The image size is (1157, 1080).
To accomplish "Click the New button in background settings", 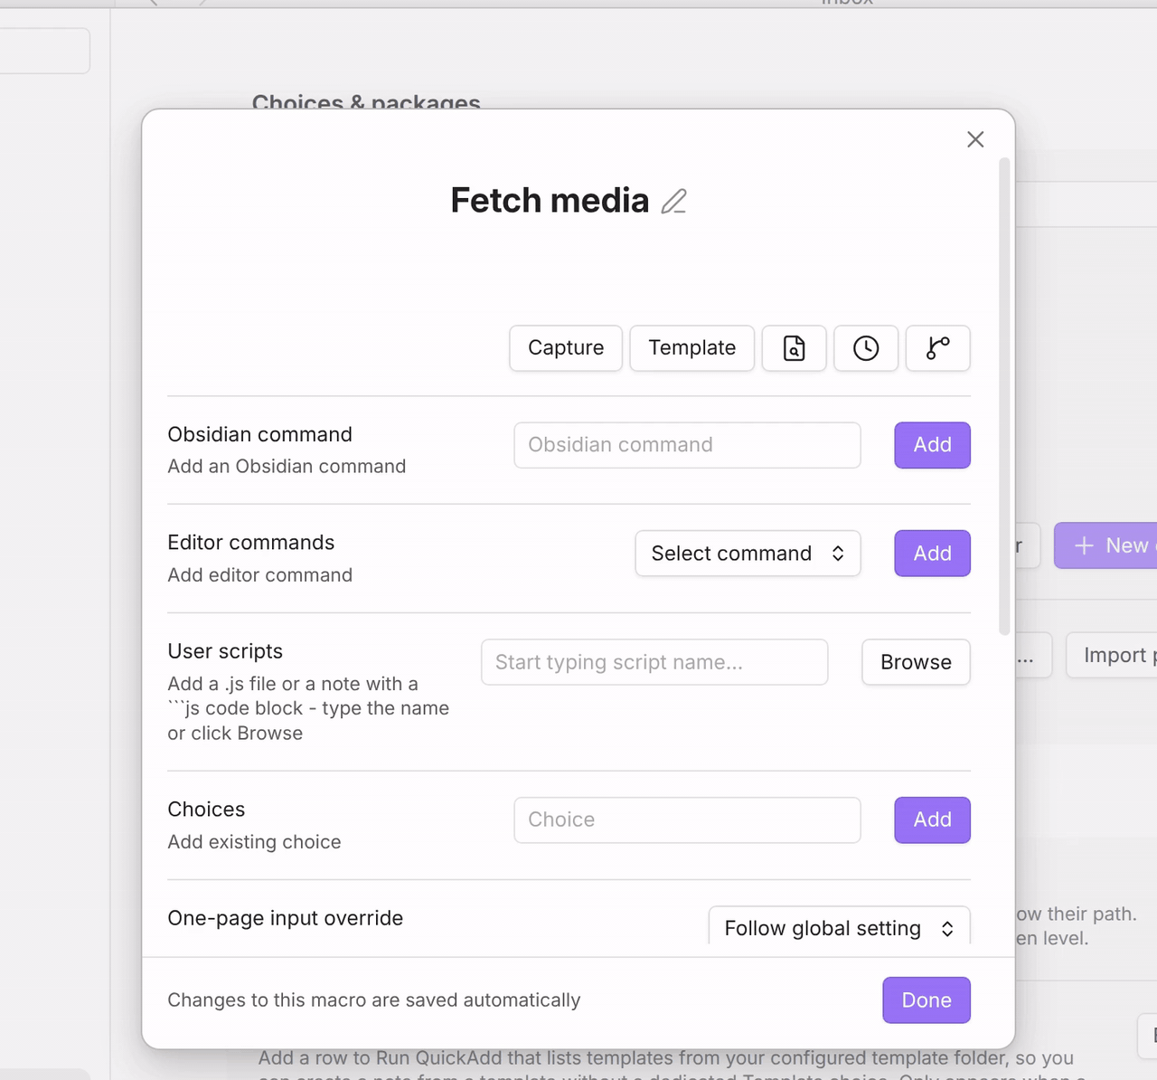I will click(1106, 545).
